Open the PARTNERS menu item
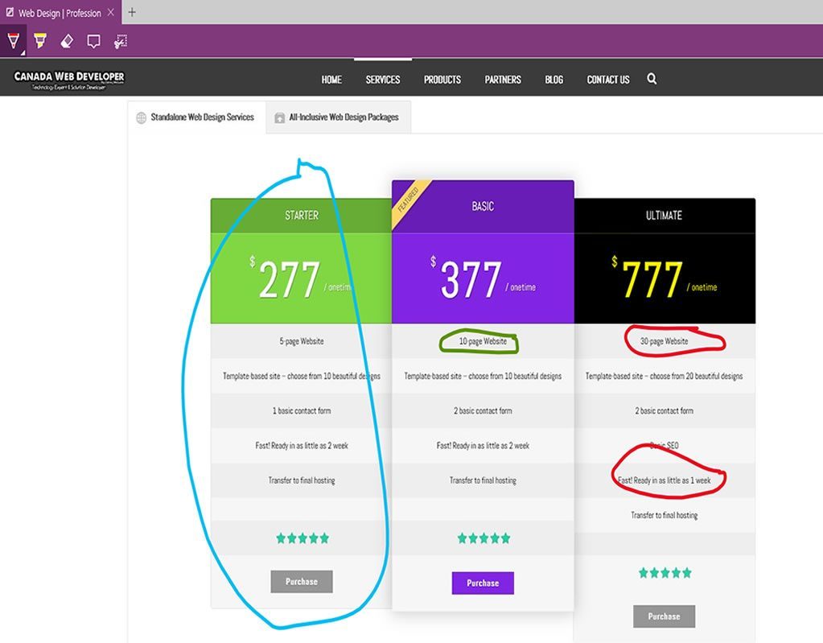The image size is (823, 643). [x=503, y=79]
